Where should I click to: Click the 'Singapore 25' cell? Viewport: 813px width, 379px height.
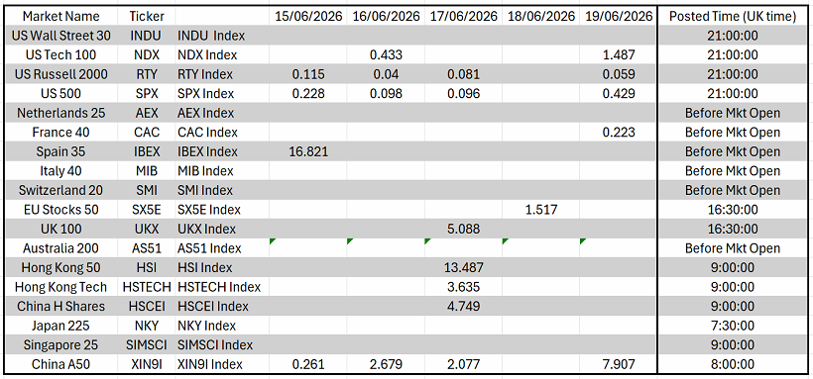(60, 344)
